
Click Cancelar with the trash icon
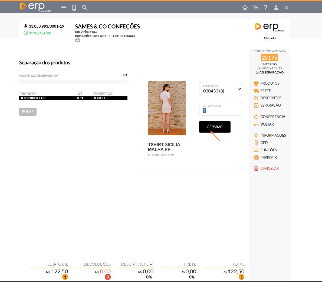pos(269,168)
